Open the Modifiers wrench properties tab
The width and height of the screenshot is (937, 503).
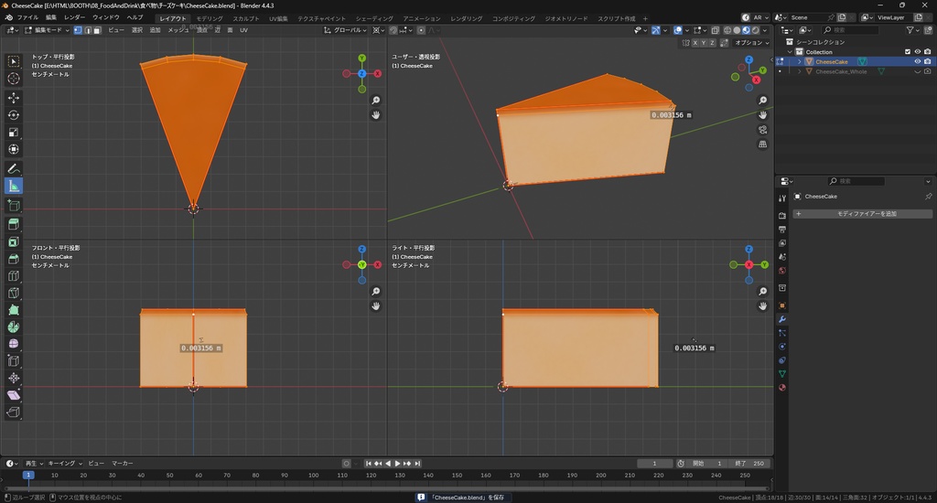tap(782, 318)
